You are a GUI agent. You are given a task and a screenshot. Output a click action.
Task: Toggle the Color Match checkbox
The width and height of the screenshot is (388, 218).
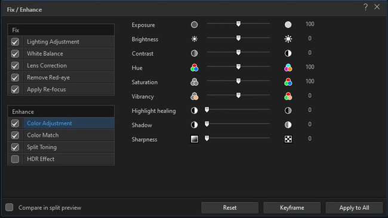(x=15, y=135)
